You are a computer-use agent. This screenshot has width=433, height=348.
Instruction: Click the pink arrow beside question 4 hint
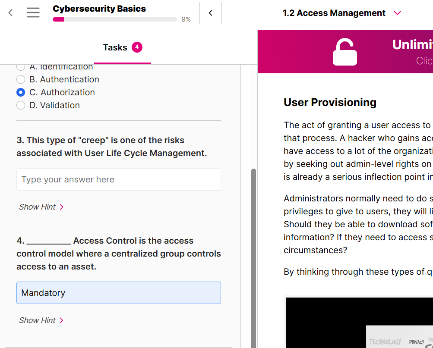[x=61, y=320]
